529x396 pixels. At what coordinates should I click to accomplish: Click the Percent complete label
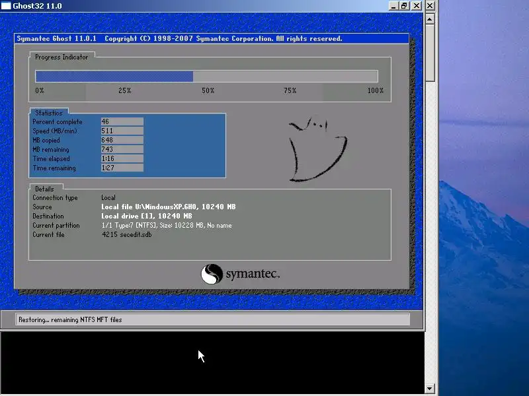tap(58, 122)
